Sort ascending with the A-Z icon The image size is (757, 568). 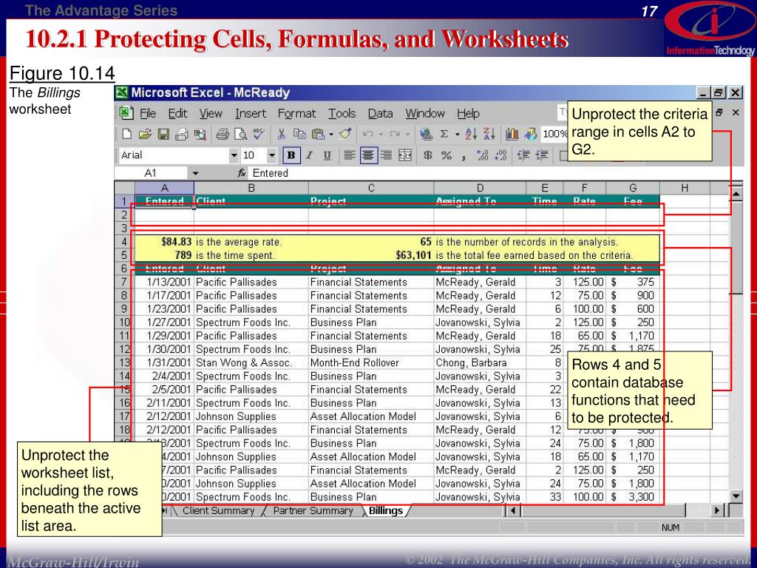coord(471,135)
